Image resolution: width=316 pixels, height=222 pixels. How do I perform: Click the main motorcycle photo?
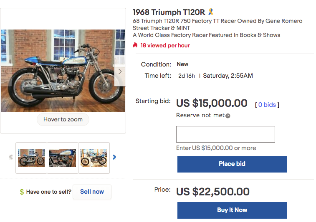pos(63,71)
